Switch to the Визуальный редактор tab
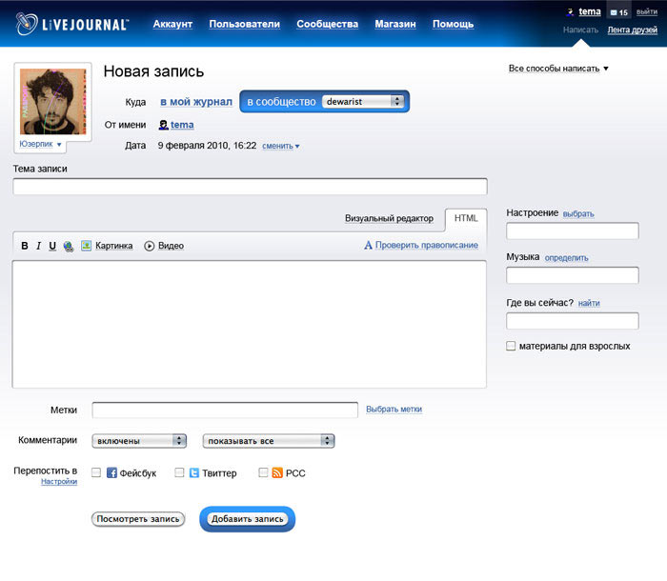Image resolution: width=667 pixels, height=581 pixels. (x=389, y=219)
